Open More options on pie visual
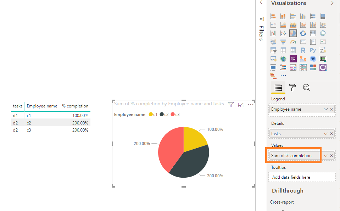This screenshot has width=340, height=211. pyautogui.click(x=250, y=105)
